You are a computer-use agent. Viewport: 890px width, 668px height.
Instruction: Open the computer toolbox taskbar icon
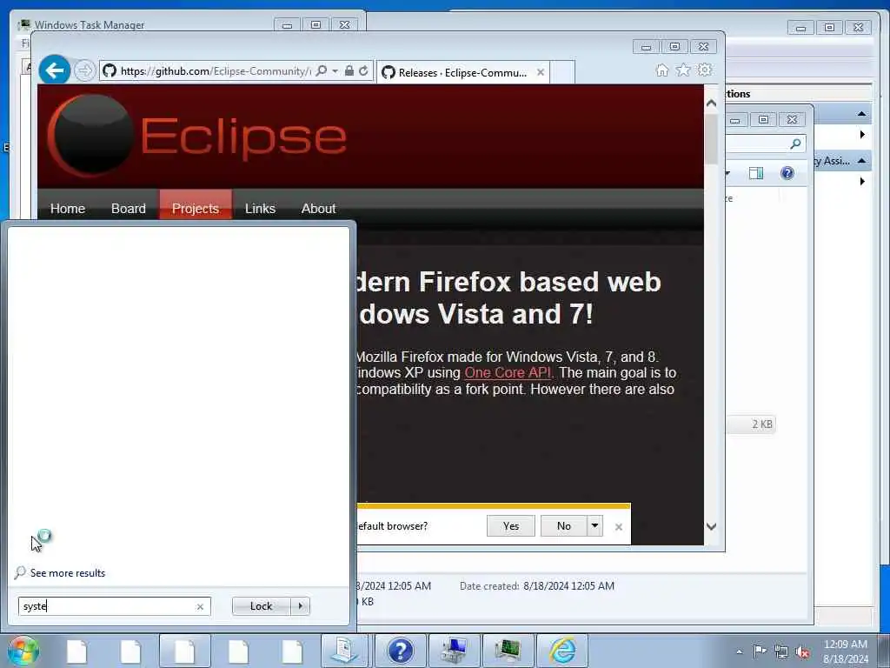(x=454, y=651)
